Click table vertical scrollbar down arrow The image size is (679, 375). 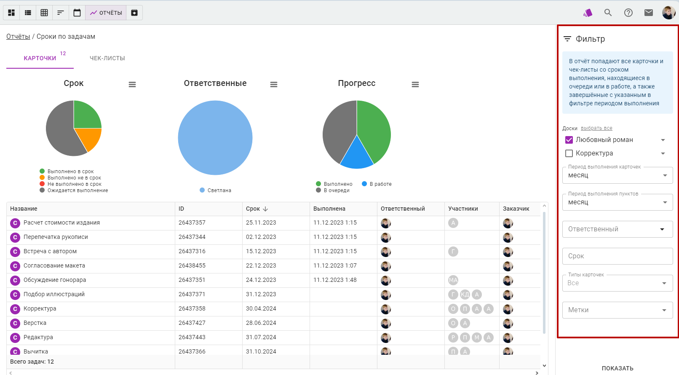544,366
